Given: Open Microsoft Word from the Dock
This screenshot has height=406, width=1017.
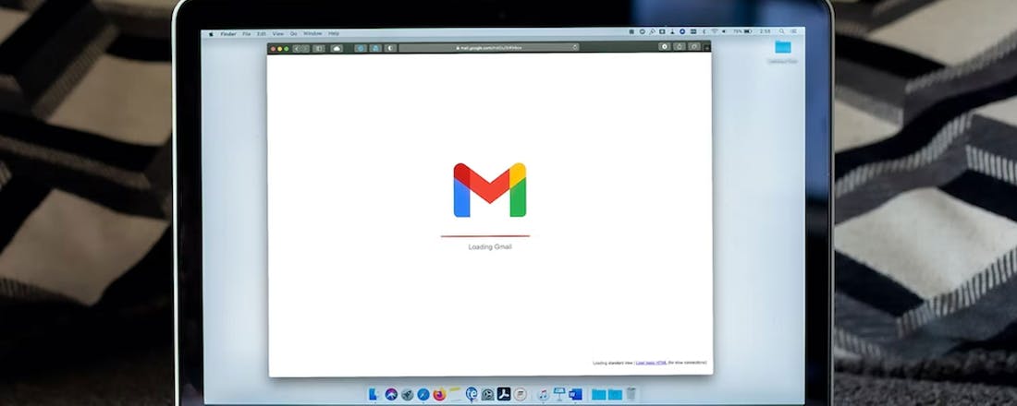Looking at the screenshot, I should (575, 394).
